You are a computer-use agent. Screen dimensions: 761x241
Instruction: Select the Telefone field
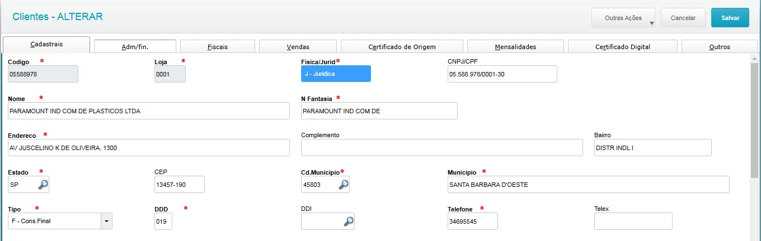[472, 221]
